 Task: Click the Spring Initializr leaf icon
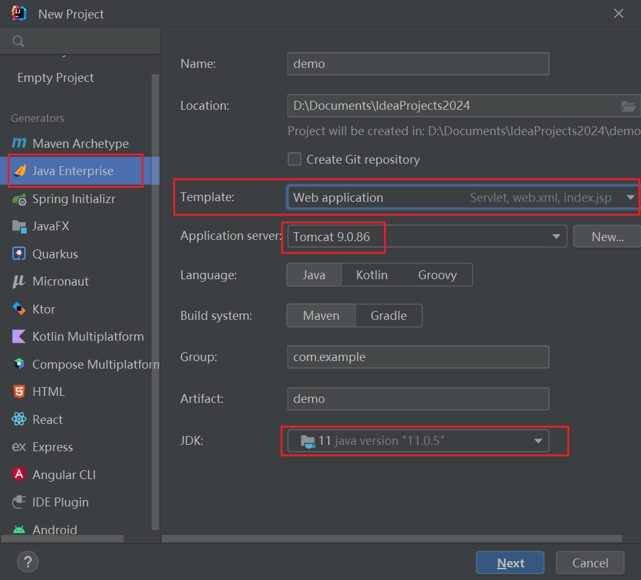19,199
